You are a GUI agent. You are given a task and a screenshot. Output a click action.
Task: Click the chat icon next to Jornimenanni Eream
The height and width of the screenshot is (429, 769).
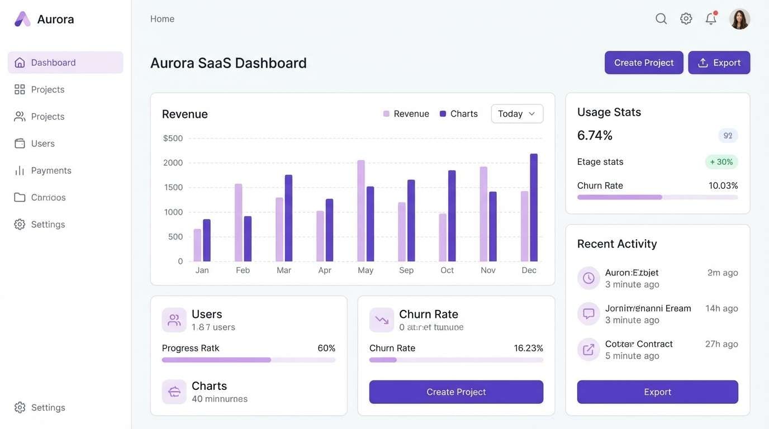click(588, 313)
